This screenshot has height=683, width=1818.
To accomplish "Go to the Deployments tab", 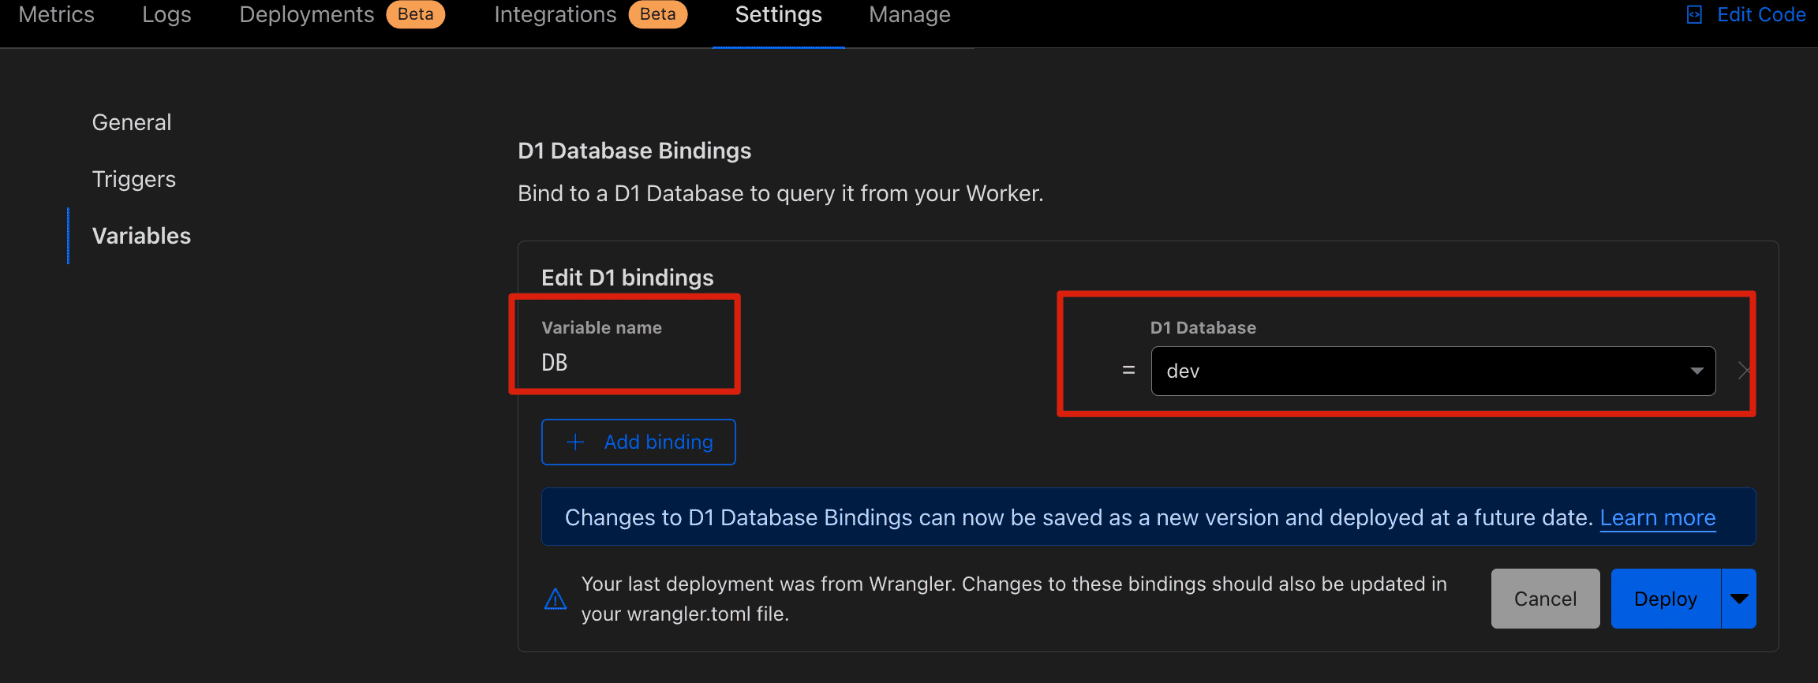I will [307, 15].
